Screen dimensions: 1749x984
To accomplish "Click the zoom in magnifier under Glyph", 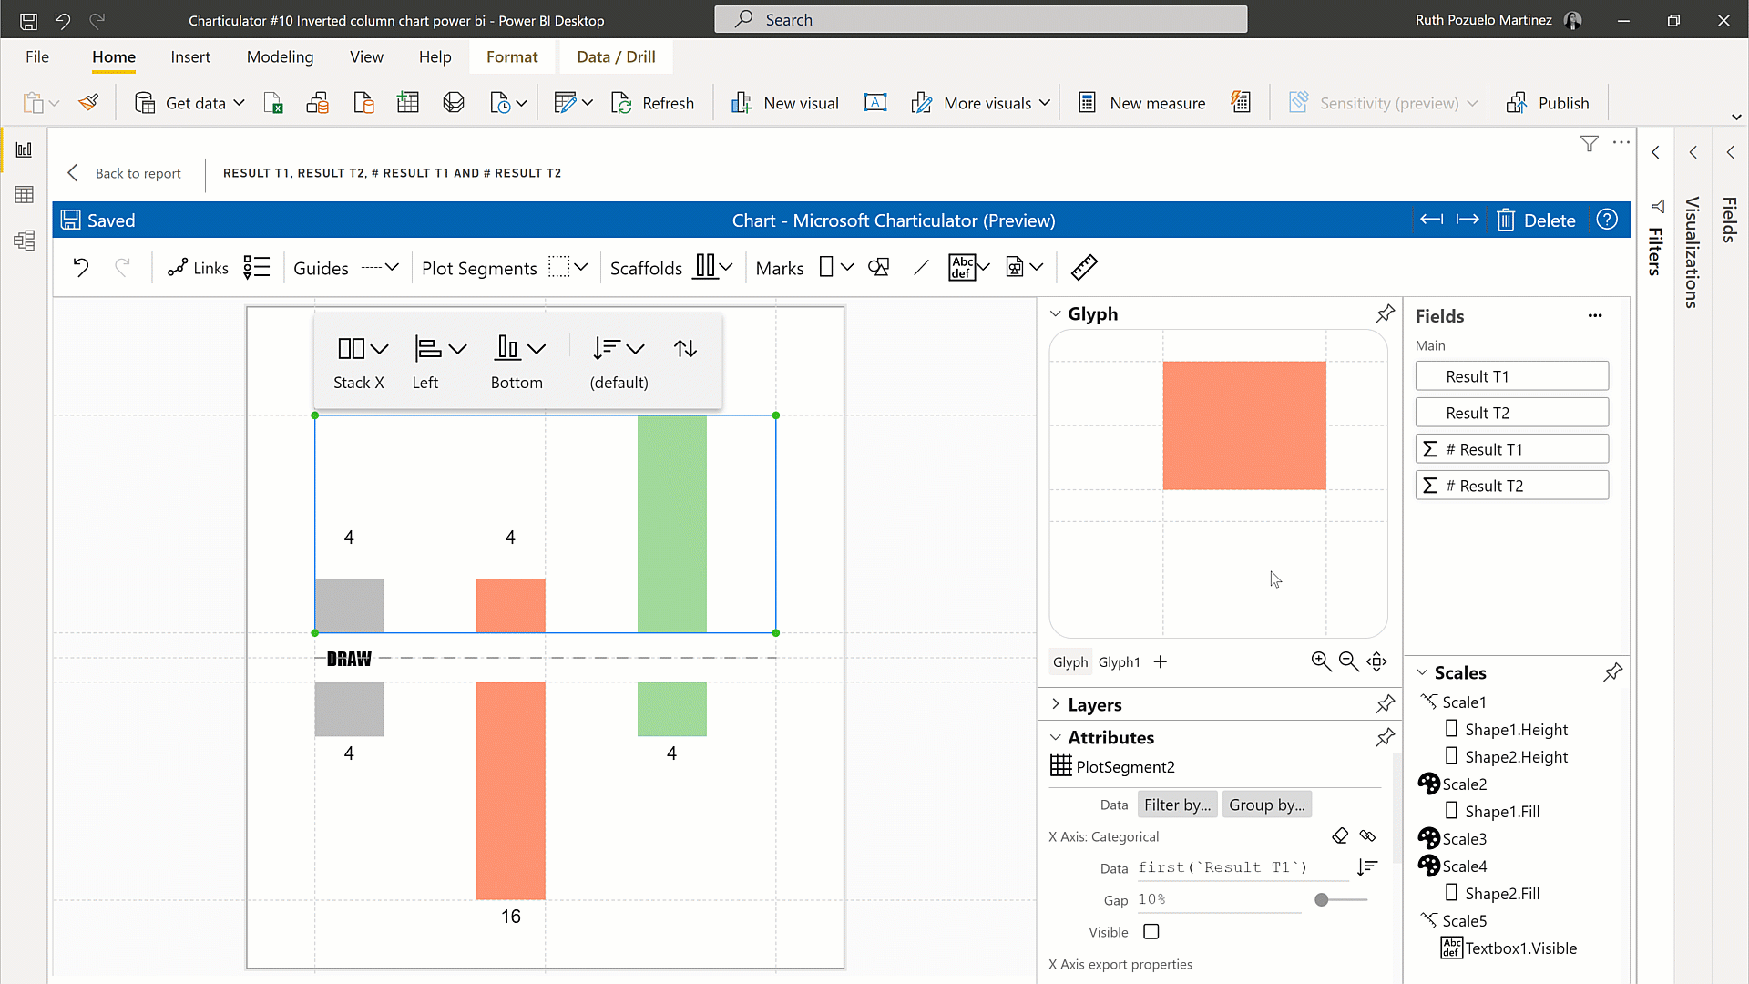I will click(1321, 661).
